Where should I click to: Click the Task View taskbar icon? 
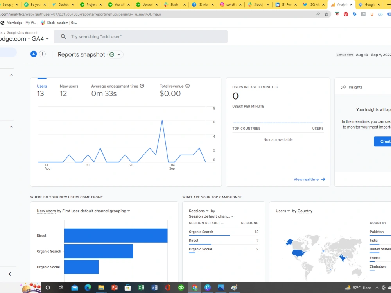click(61, 288)
